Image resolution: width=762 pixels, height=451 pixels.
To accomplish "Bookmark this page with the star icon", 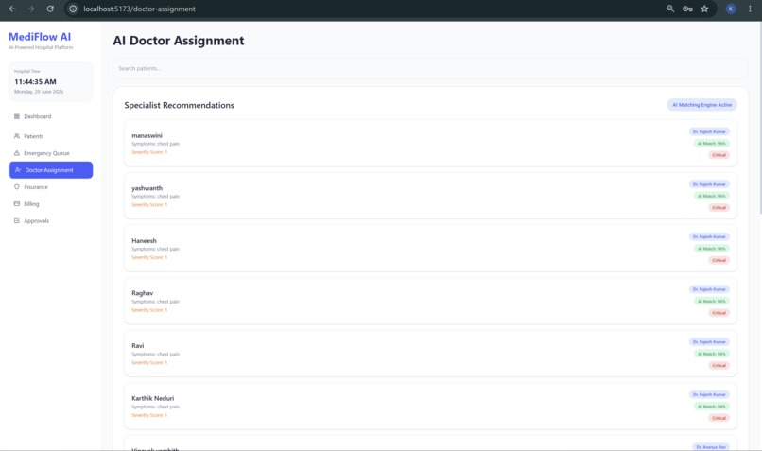I will point(704,9).
